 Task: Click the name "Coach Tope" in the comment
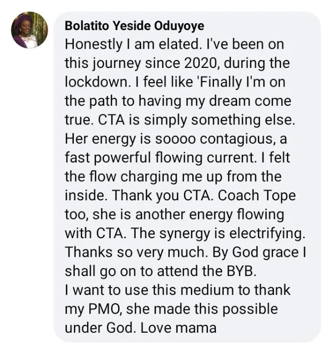[x=257, y=196]
